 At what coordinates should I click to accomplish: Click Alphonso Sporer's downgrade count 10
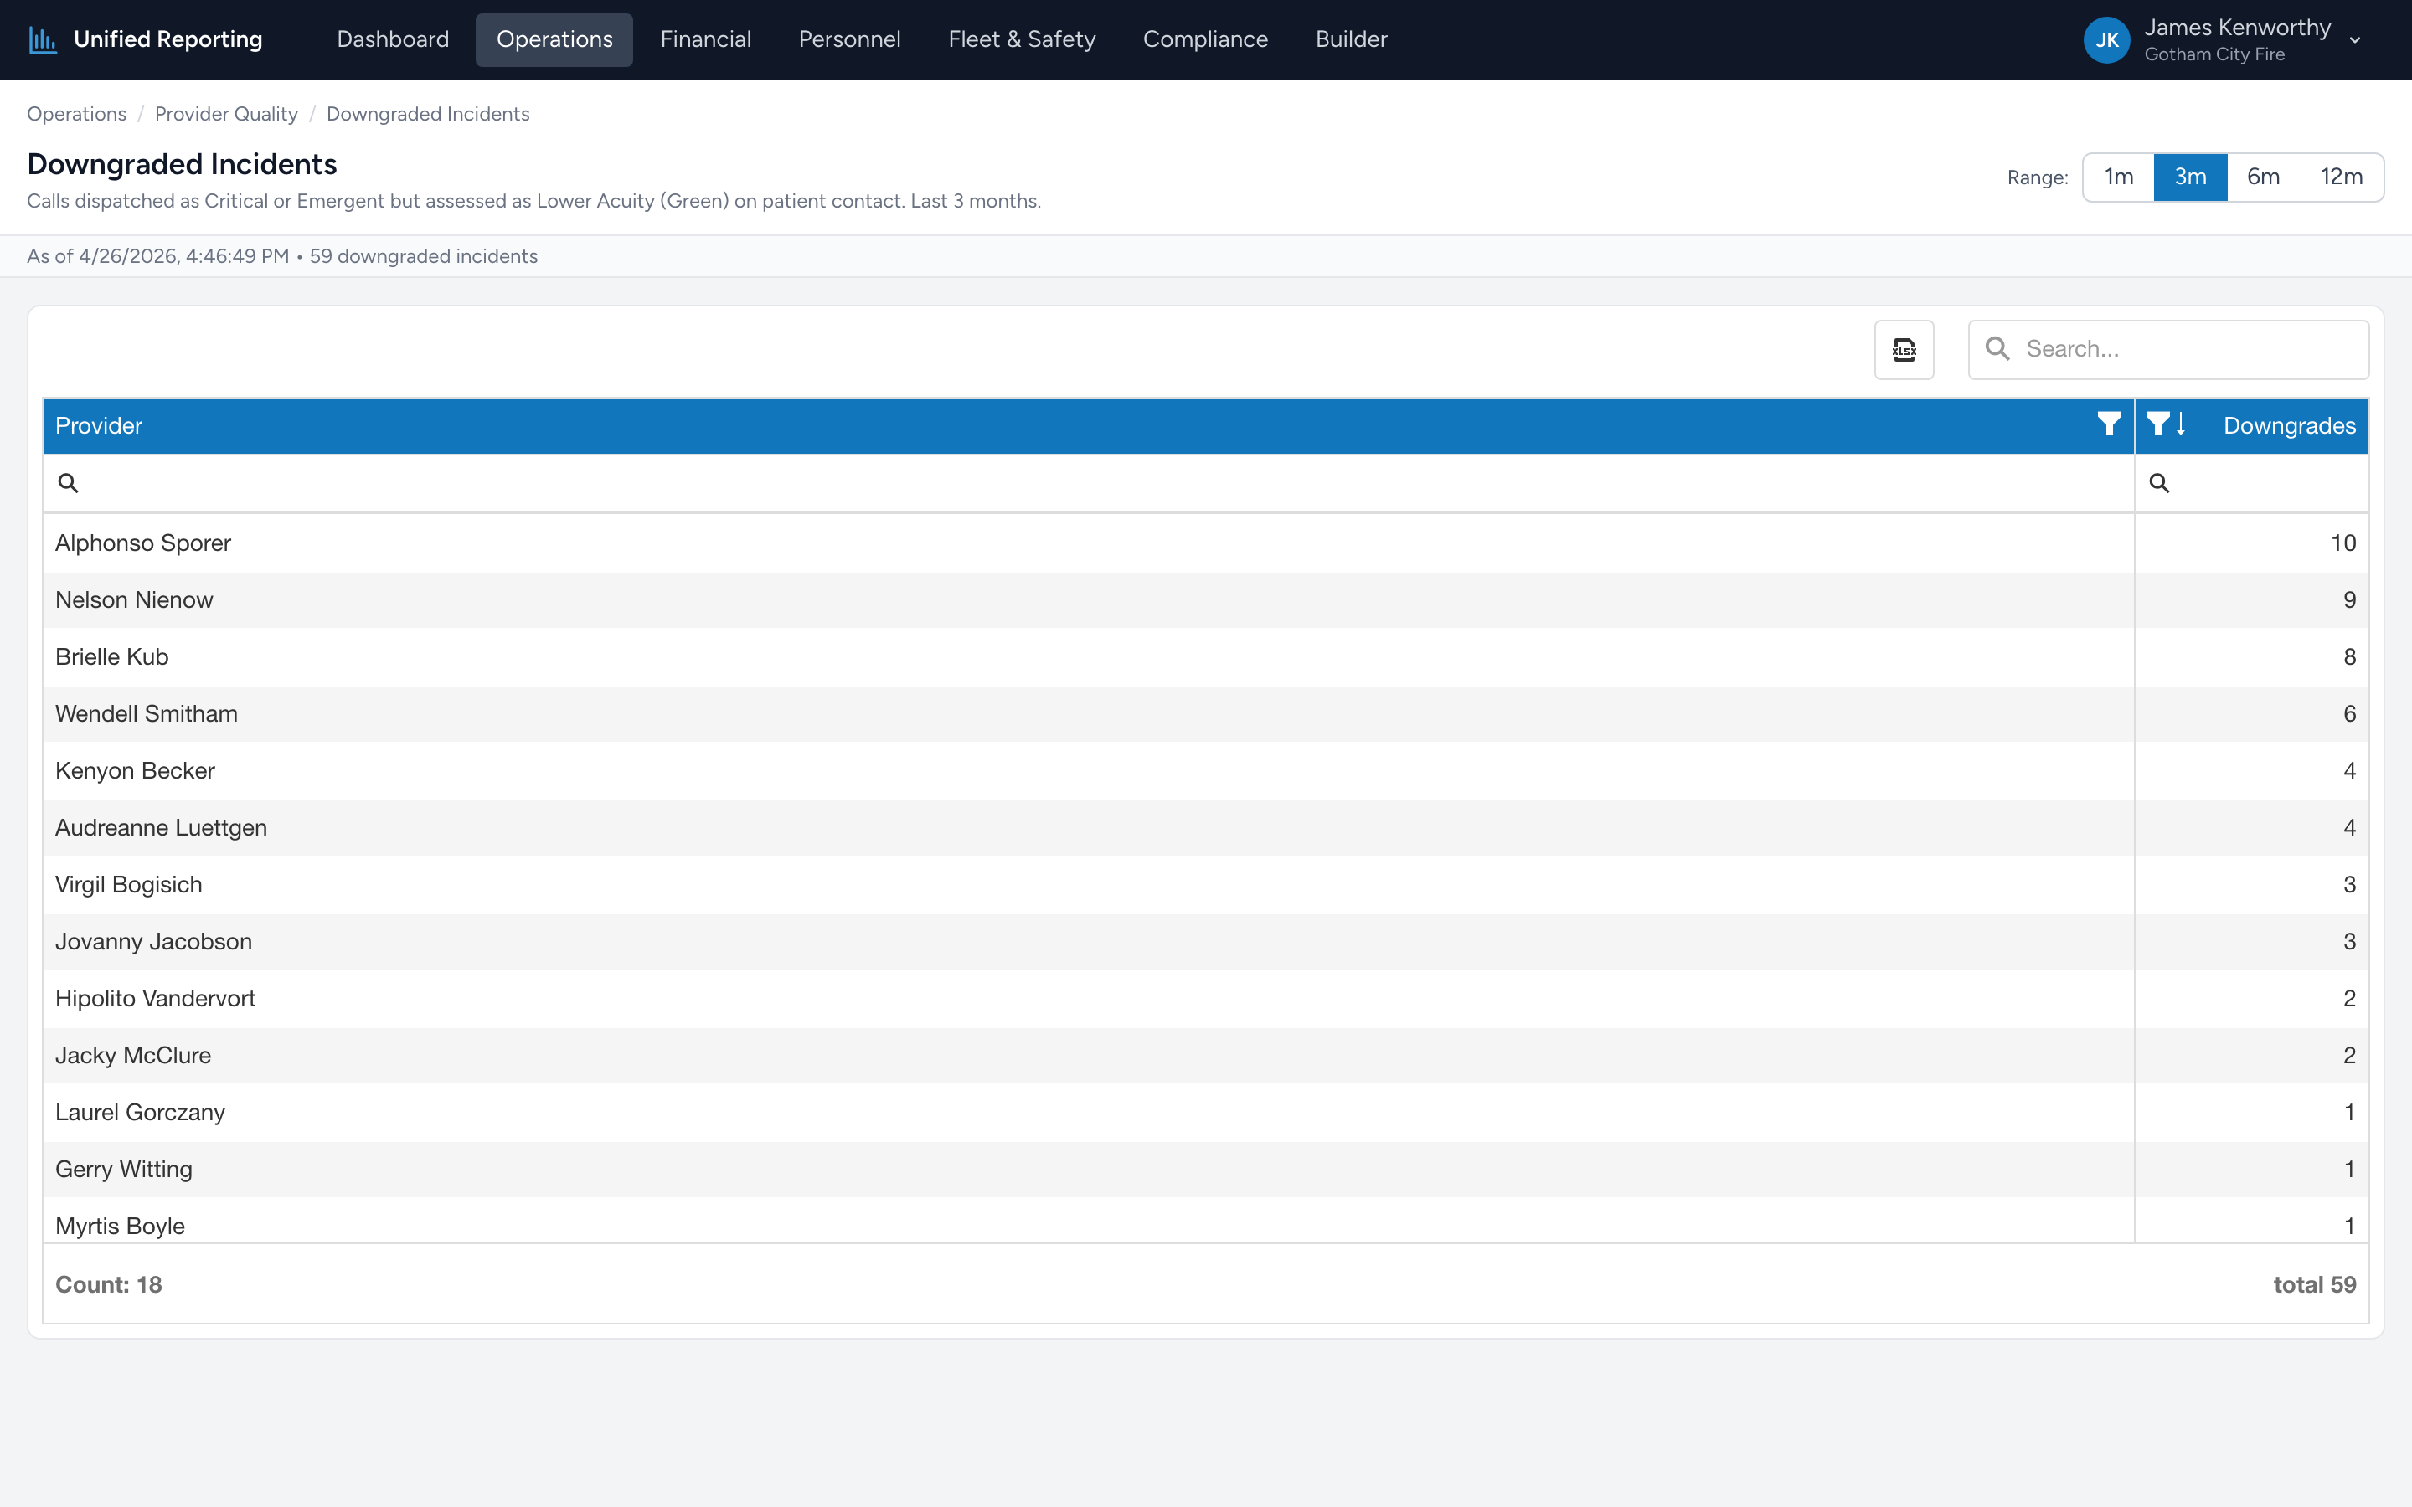tap(2342, 543)
